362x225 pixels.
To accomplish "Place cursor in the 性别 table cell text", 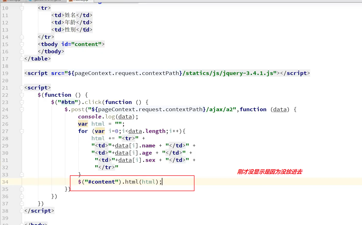I will [70, 30].
